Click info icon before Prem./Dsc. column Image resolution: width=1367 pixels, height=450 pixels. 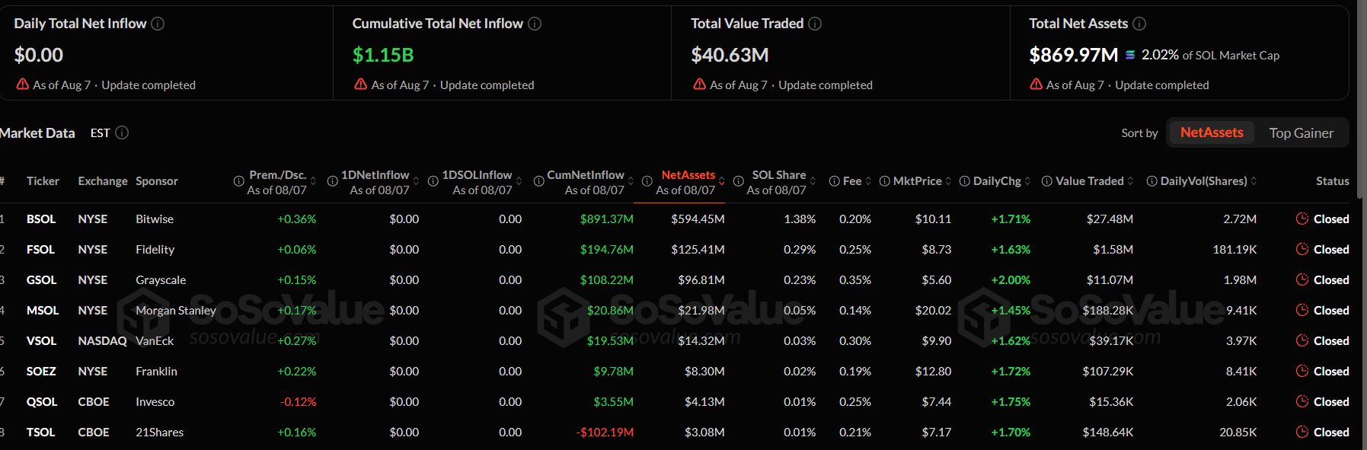(x=238, y=181)
